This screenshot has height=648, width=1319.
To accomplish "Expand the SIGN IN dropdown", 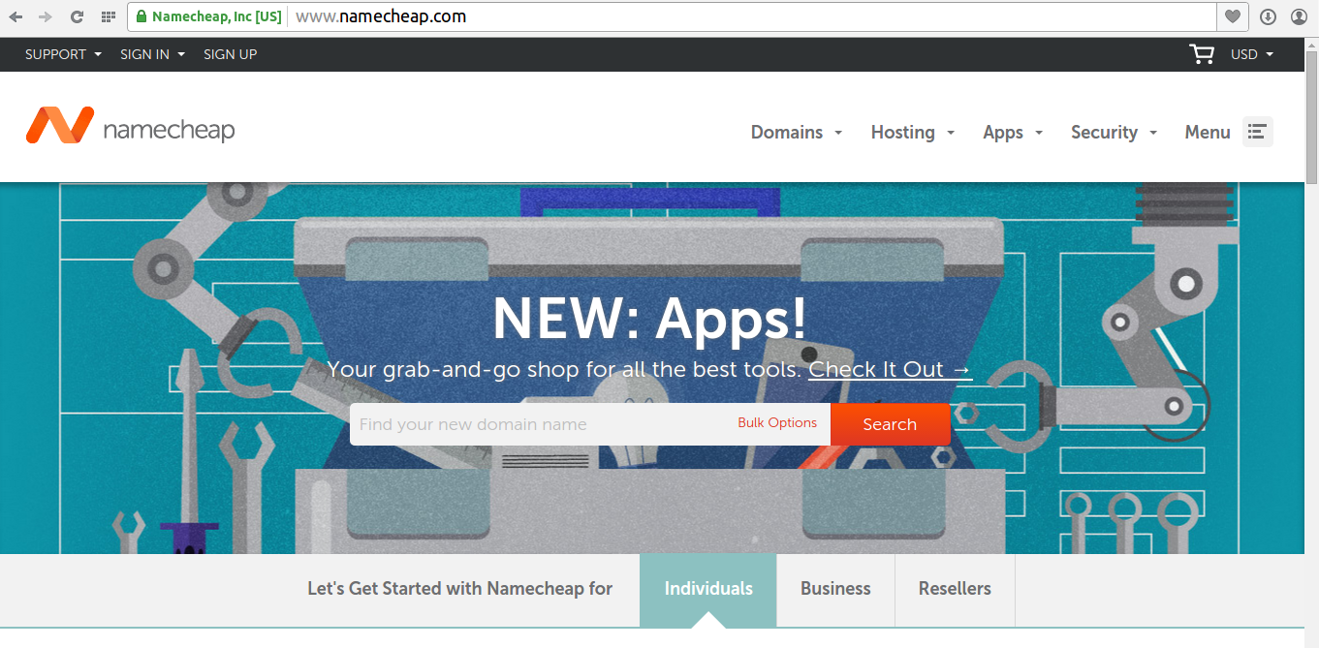I will coord(152,54).
